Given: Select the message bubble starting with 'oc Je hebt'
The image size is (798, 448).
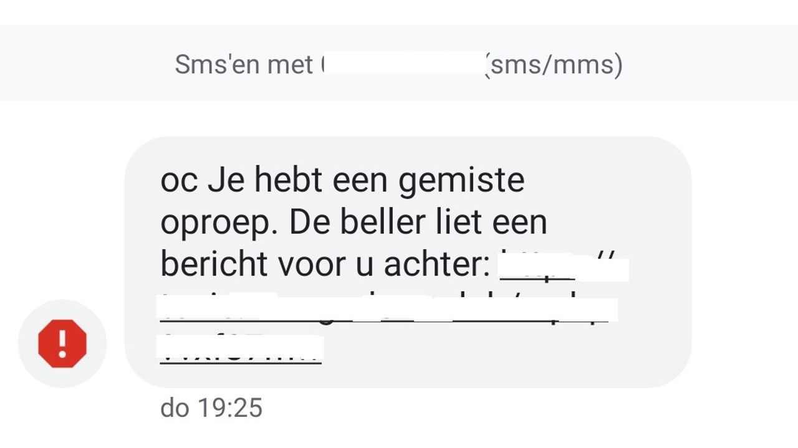Looking at the screenshot, I should (x=405, y=255).
